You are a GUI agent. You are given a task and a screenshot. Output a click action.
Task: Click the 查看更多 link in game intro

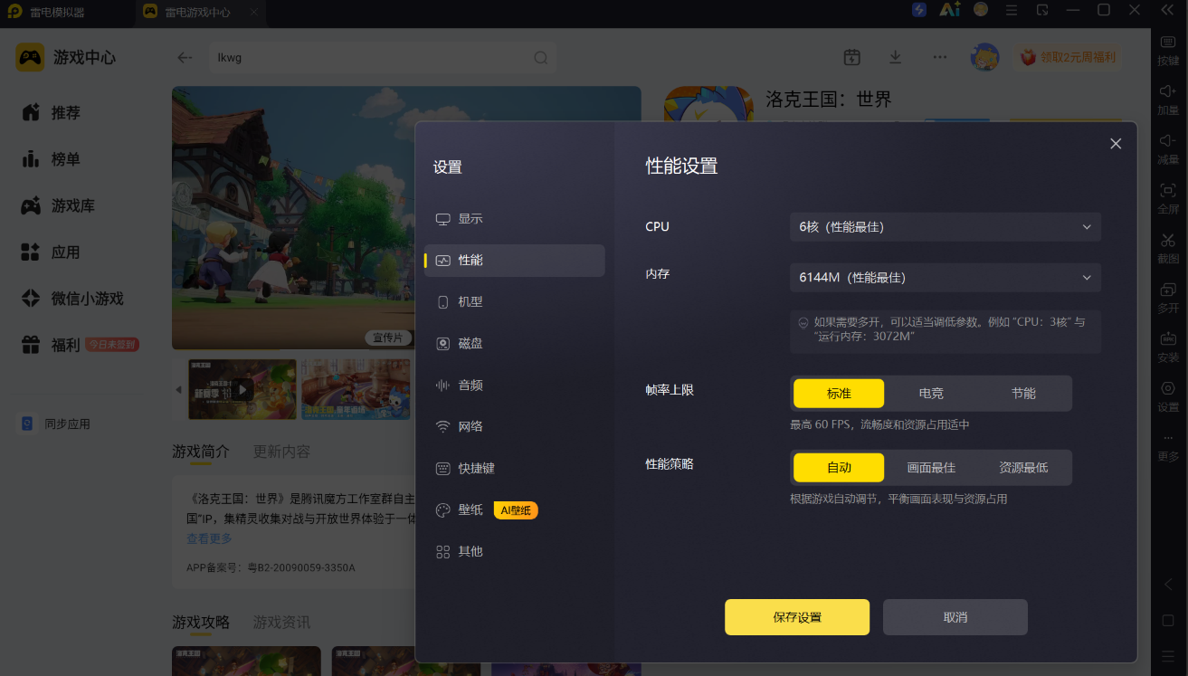pos(209,538)
